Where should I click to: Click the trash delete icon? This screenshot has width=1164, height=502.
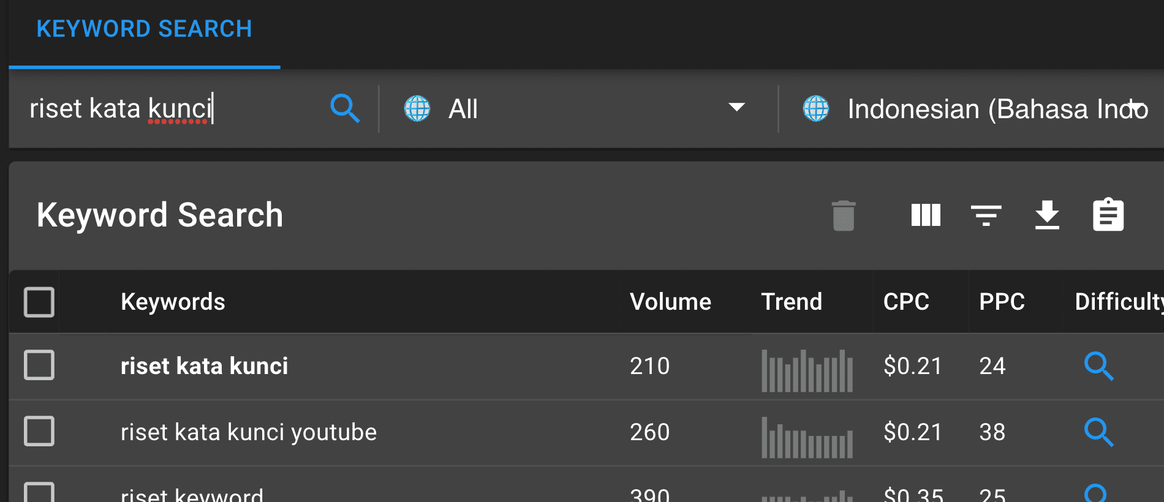point(843,215)
